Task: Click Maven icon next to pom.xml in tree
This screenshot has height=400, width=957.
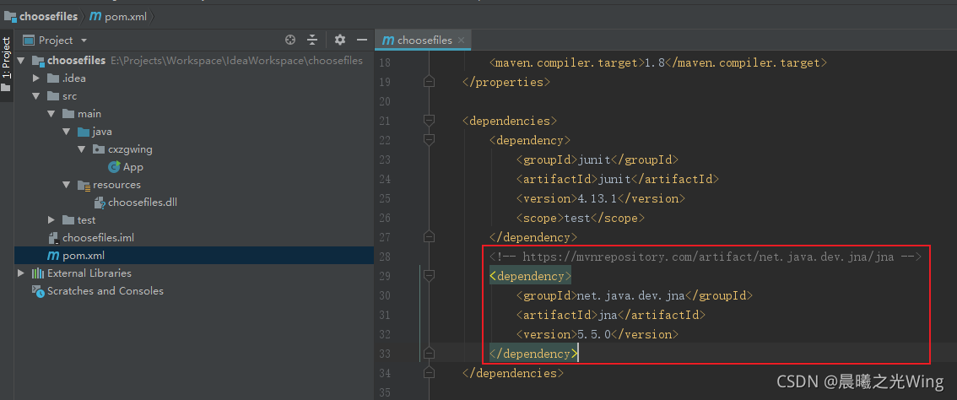Action: tap(53, 255)
